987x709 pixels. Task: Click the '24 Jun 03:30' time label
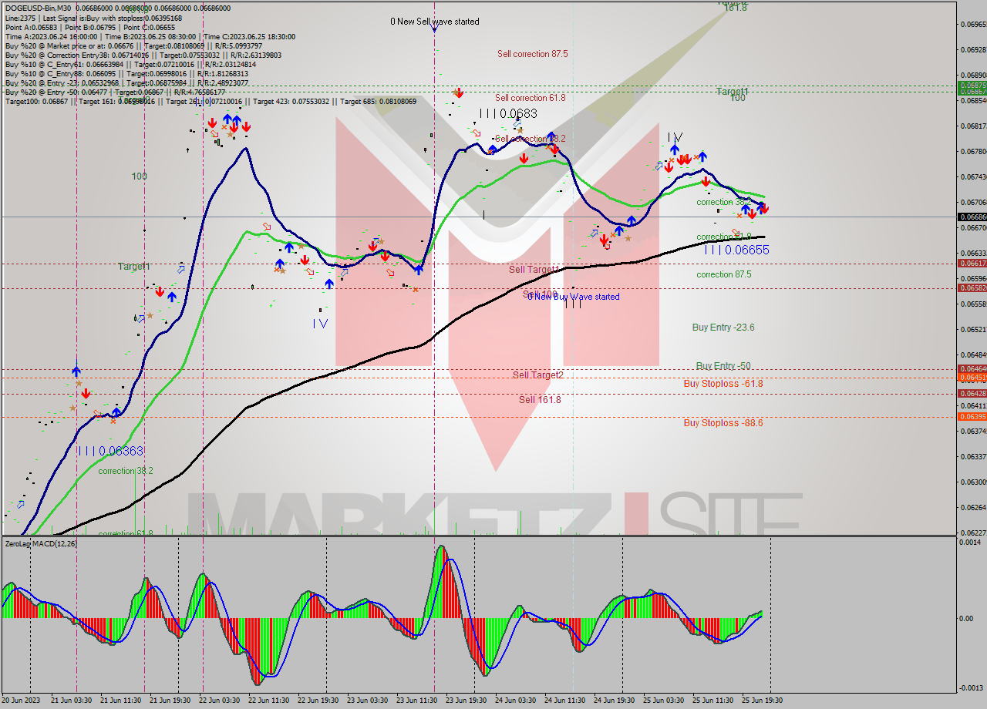(x=515, y=701)
